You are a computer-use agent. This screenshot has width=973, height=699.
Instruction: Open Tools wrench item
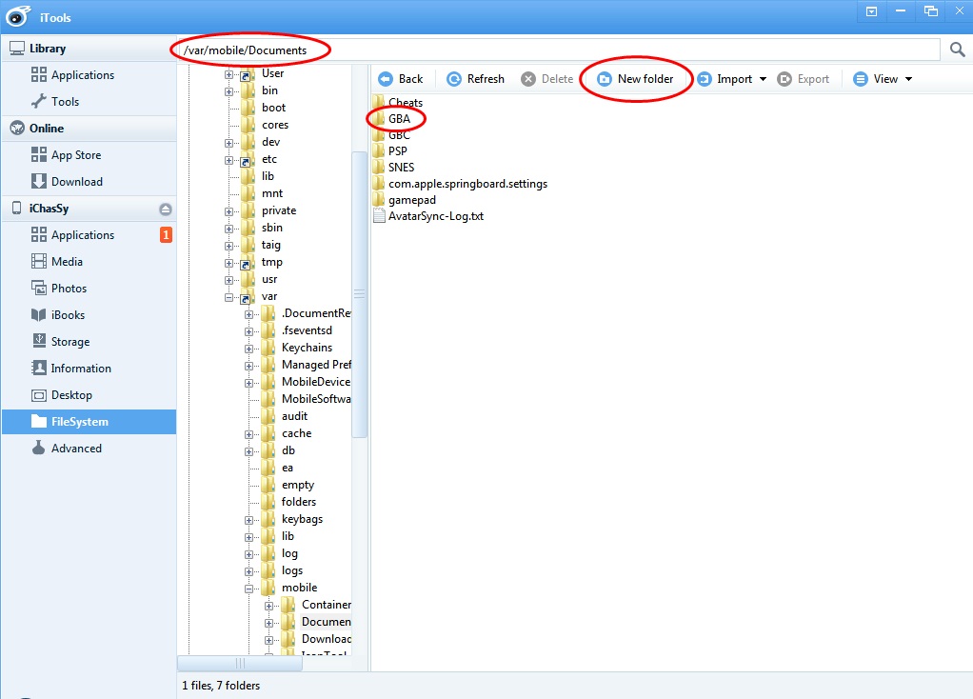65,101
